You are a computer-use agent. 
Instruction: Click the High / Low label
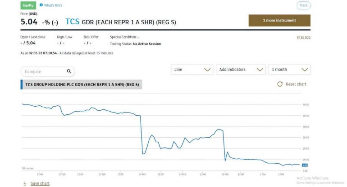pyautogui.click(x=64, y=37)
